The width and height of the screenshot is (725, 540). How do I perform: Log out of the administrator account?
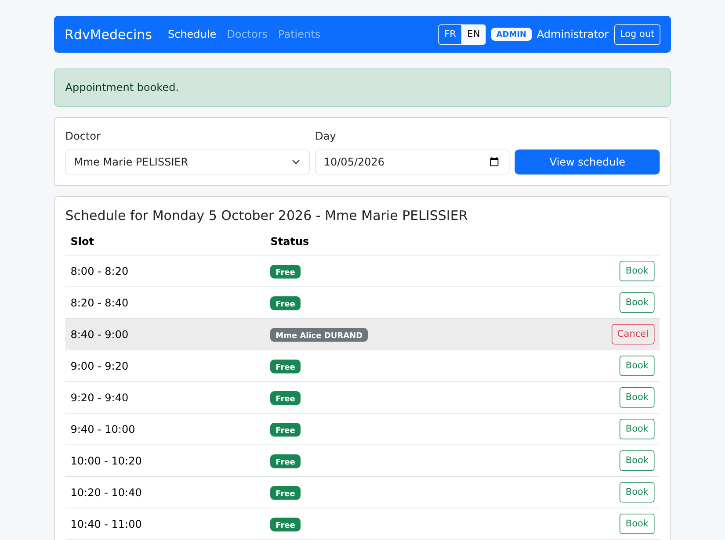[x=637, y=34]
